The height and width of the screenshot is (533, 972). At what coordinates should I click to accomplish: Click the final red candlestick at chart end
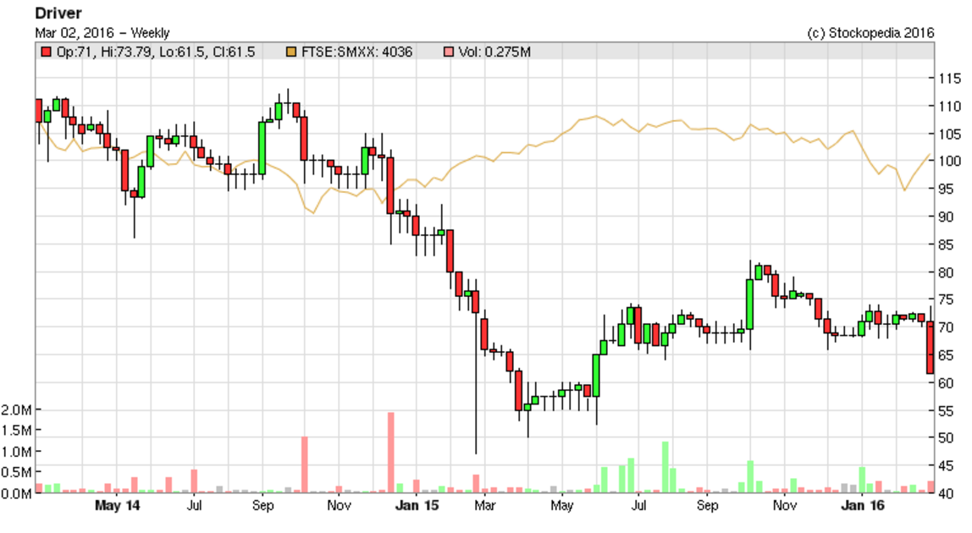point(931,347)
